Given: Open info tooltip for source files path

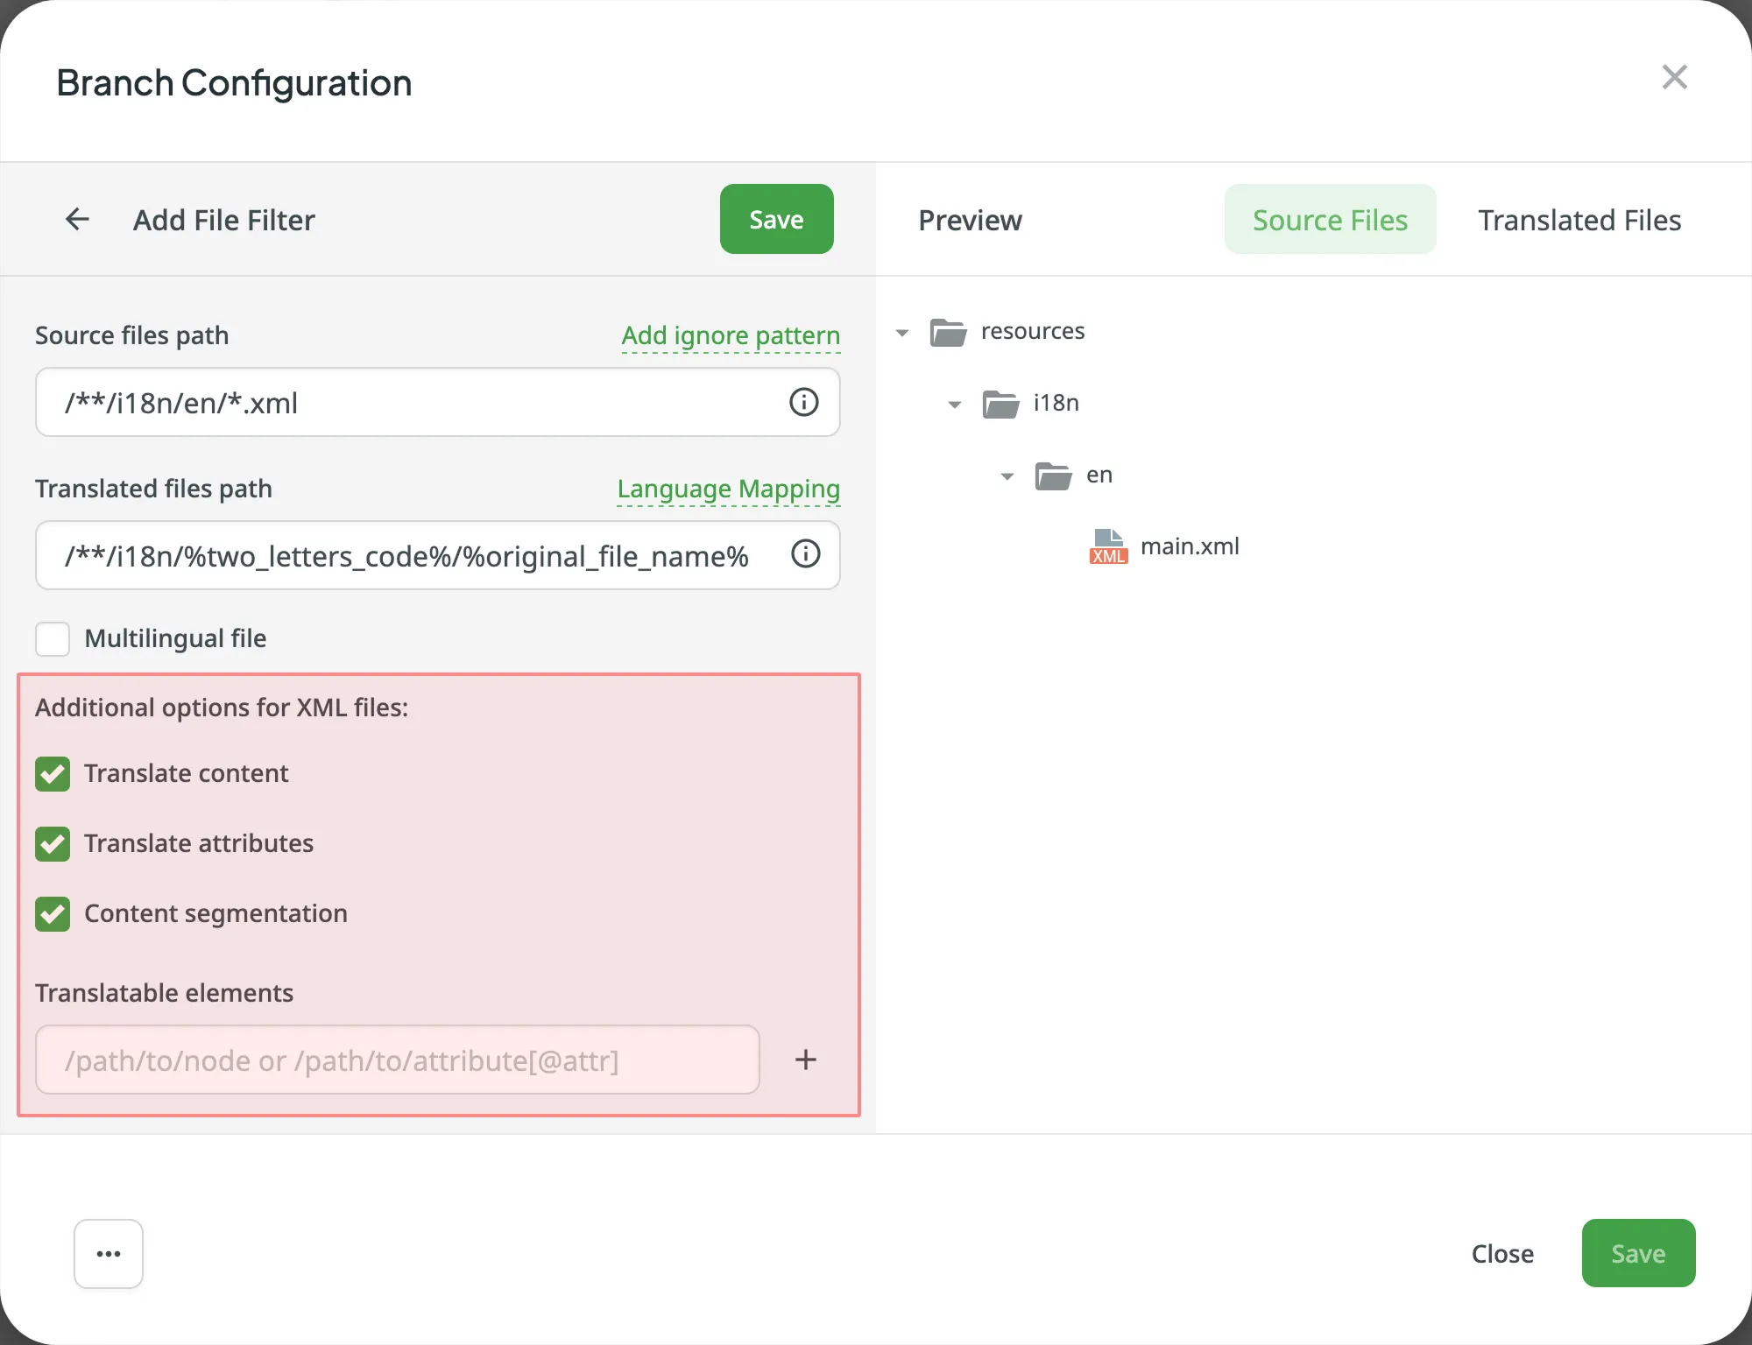Looking at the screenshot, I should tap(804, 402).
